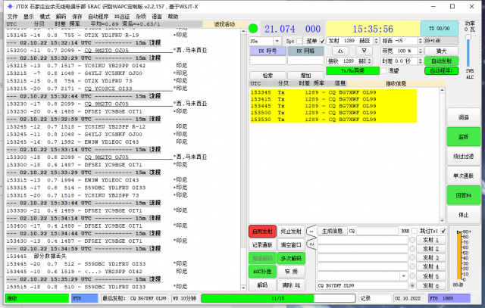Click the 记录通联 button
Image resolution: width=485 pixels, height=308 pixels.
[262, 245]
